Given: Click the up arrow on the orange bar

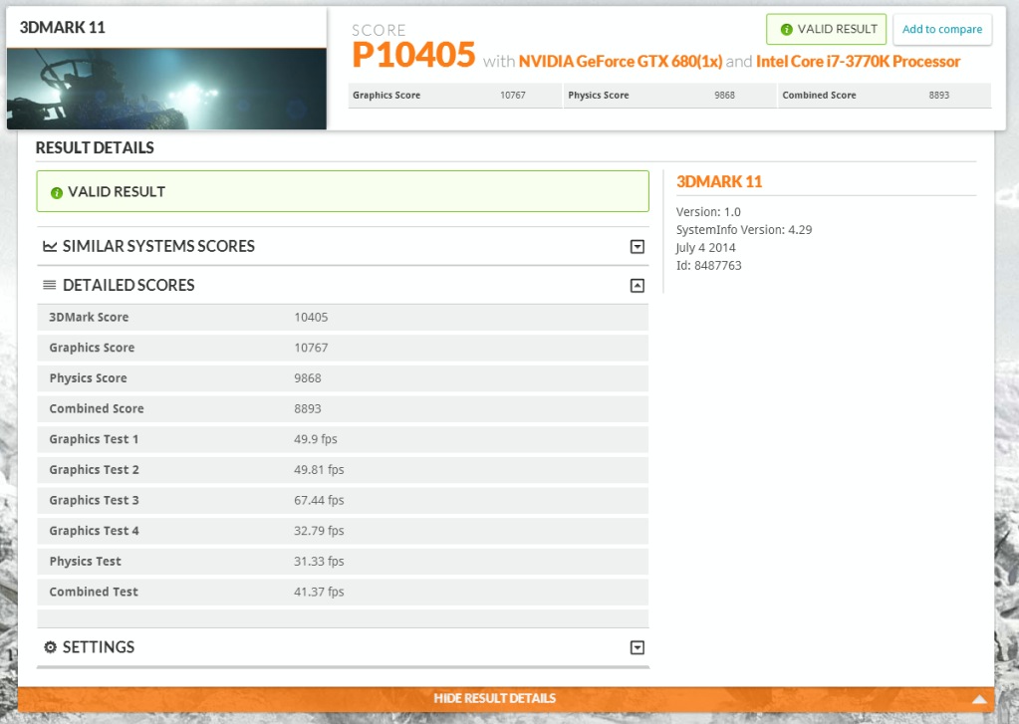Looking at the screenshot, I should (x=979, y=699).
